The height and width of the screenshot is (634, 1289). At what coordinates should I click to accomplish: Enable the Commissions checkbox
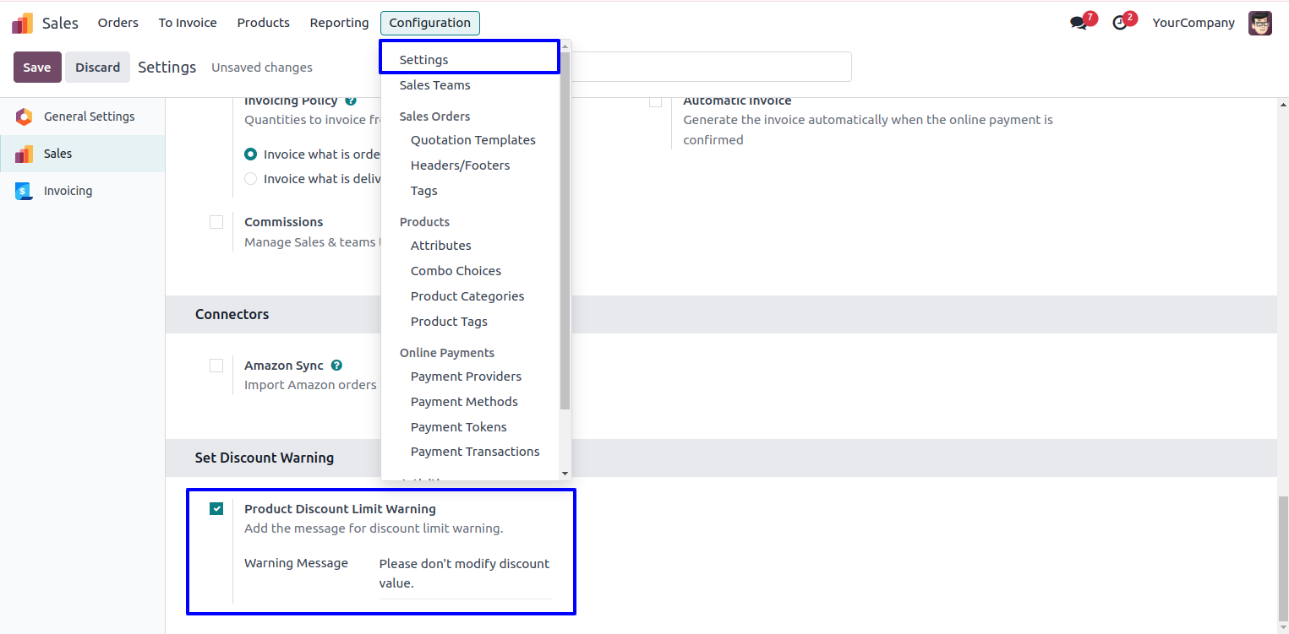click(216, 222)
